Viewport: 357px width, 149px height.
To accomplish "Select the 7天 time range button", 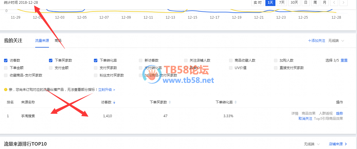I will [x=282, y=3].
